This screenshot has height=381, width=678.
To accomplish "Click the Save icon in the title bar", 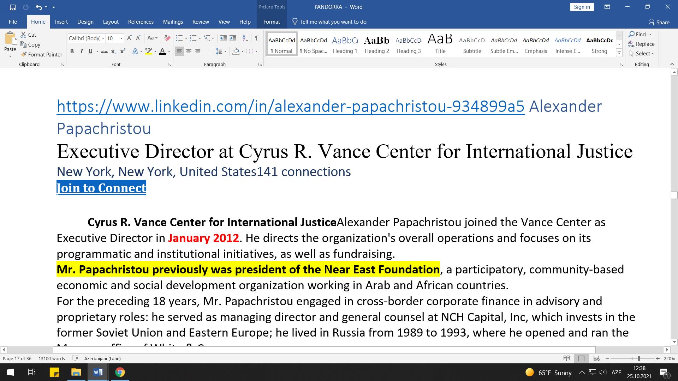I will coord(13,7).
